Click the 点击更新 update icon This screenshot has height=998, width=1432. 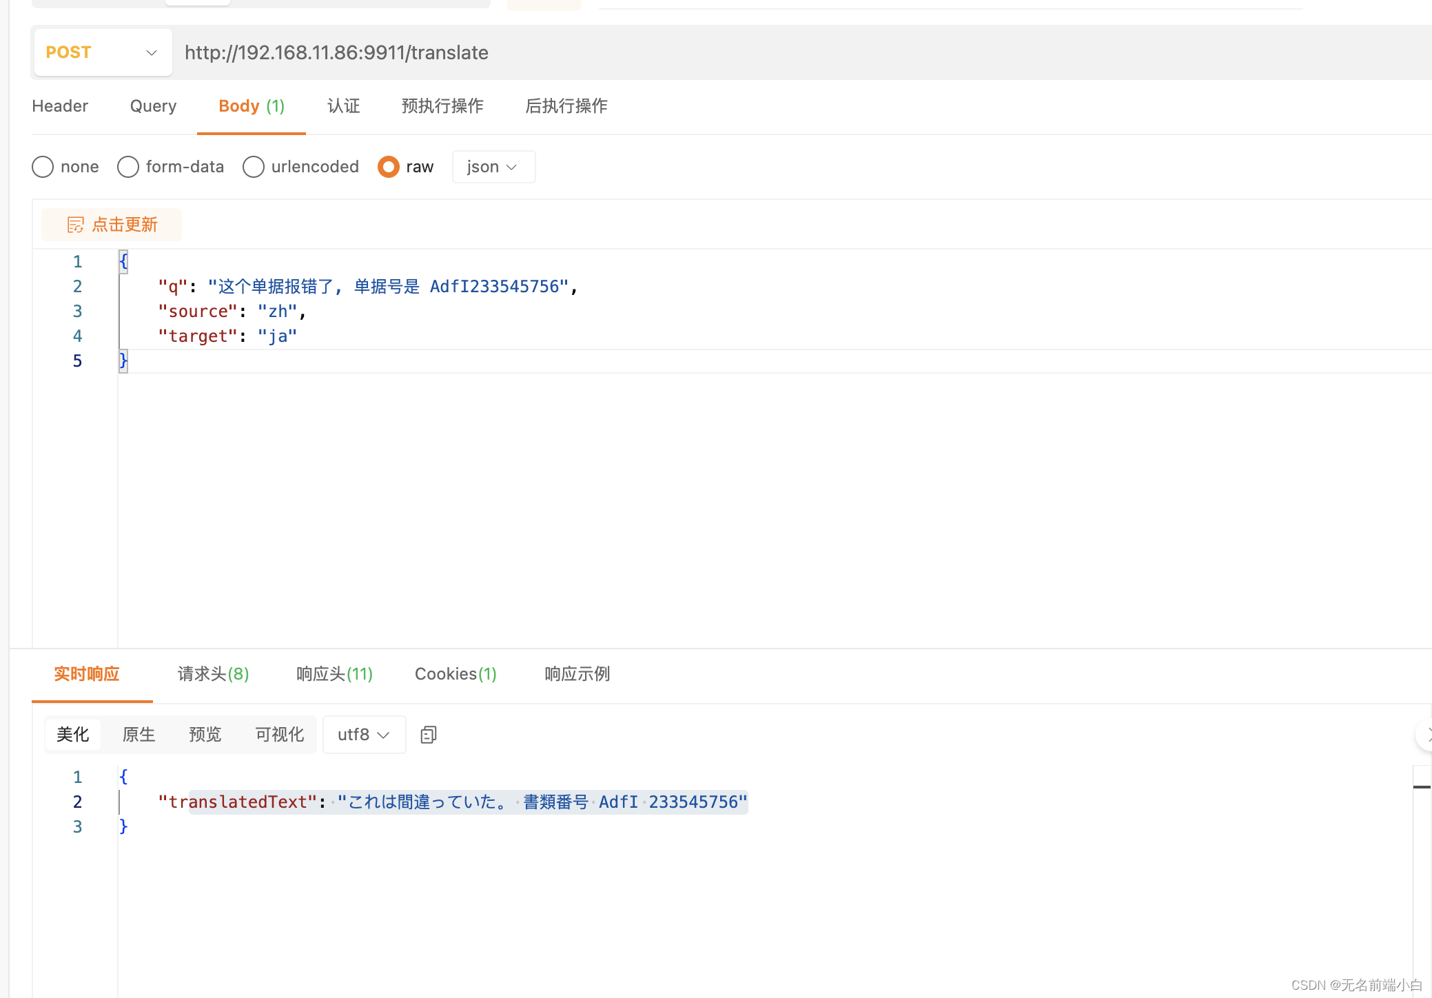(75, 225)
